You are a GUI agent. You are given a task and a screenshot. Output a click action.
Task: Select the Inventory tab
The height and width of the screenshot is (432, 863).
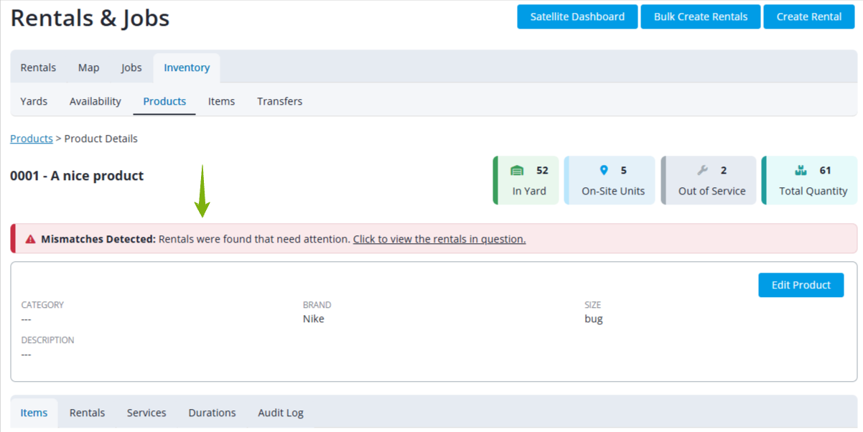(x=187, y=67)
